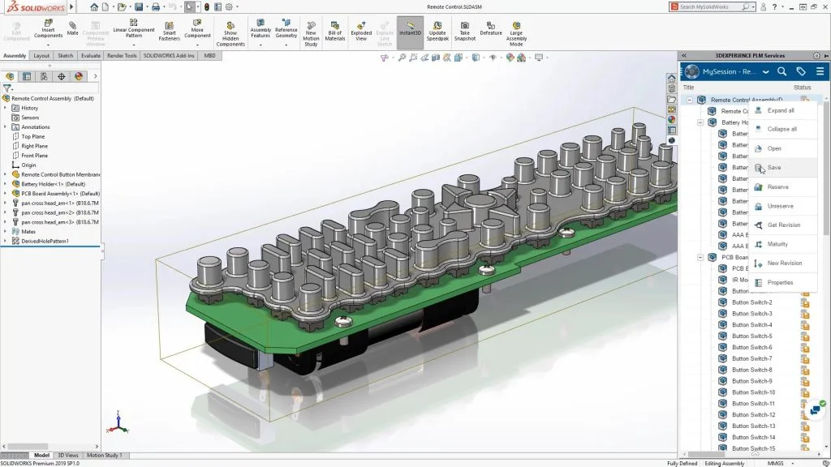Select the Mate tool in the ribbon
This screenshot has width=831, height=467.
[x=73, y=29]
